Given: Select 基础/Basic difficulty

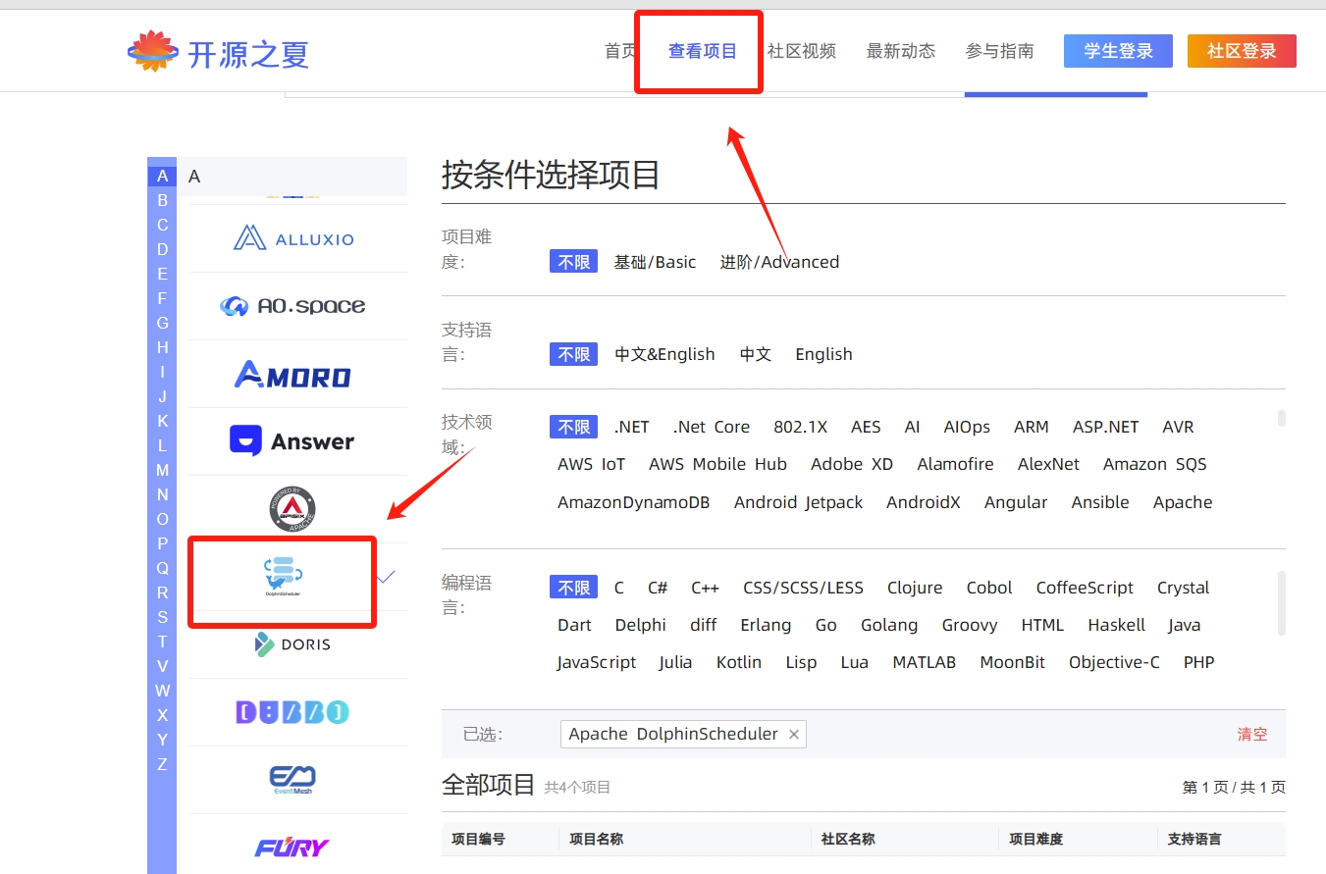Looking at the screenshot, I should click(656, 262).
